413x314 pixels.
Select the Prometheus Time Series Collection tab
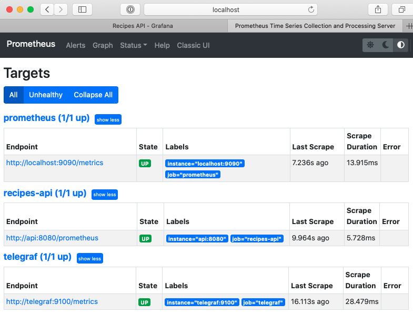[315, 26]
